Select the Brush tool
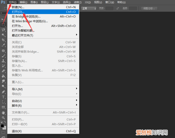Screen dimensions: 175x138 (3, 55)
